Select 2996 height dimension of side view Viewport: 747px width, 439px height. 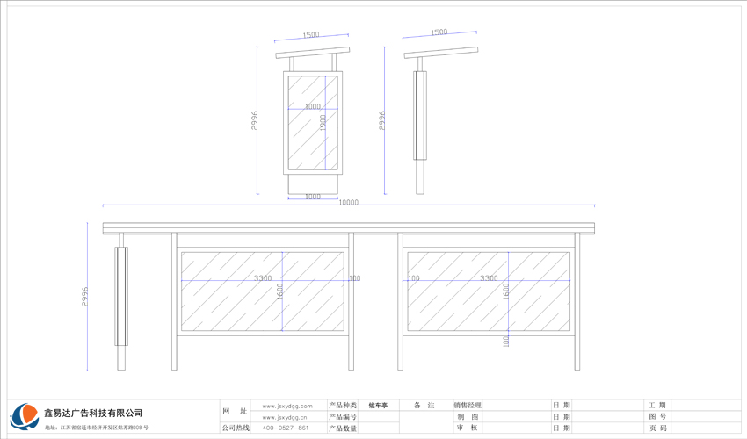(381, 120)
